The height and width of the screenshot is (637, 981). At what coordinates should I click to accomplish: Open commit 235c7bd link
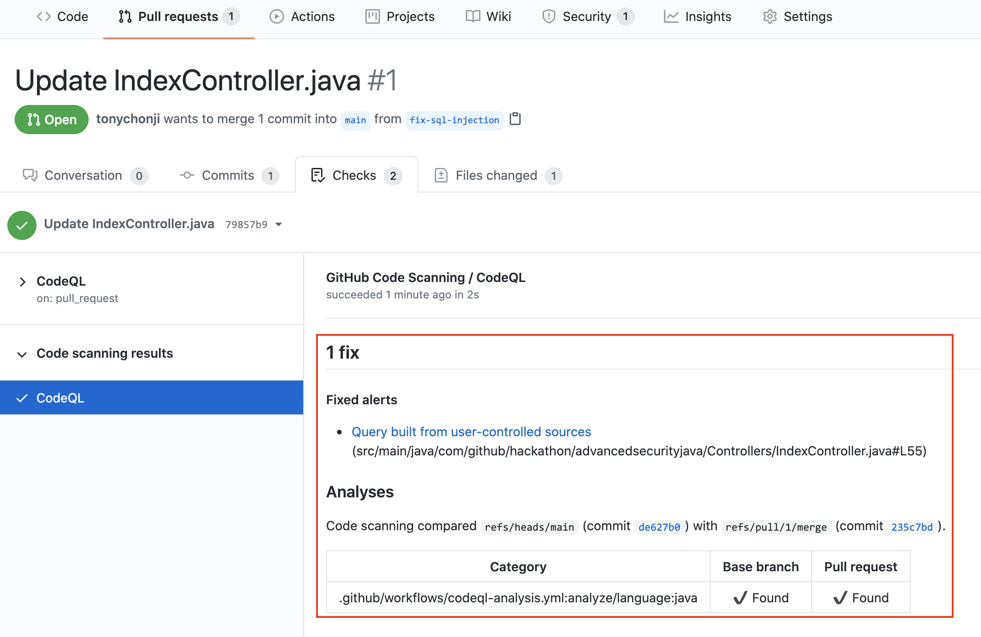tap(912, 527)
